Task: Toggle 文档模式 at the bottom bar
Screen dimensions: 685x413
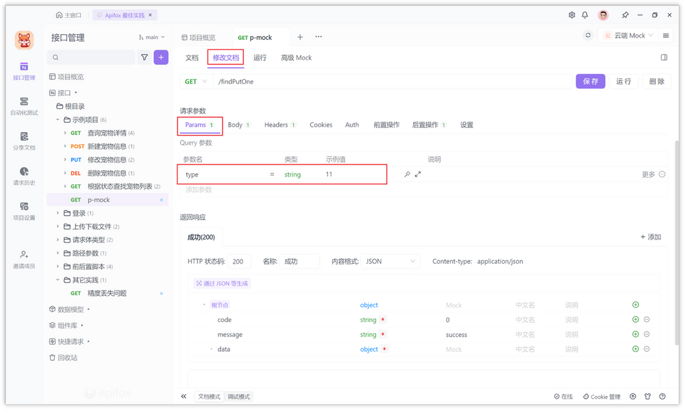Action: [x=209, y=396]
